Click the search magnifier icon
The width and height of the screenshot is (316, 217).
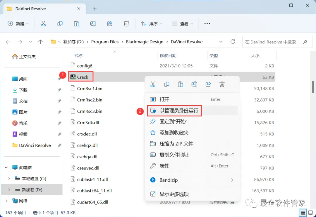(x=305, y=42)
